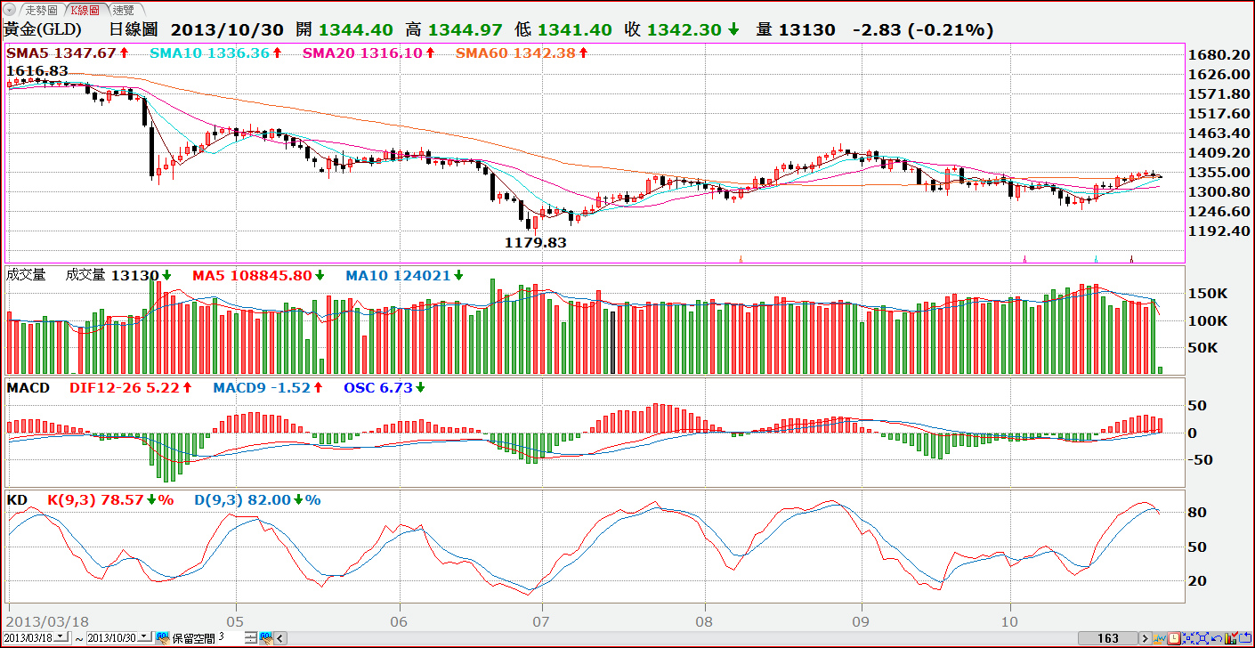Click the KD panel title
This screenshot has height=648, width=1255.
click(x=17, y=500)
